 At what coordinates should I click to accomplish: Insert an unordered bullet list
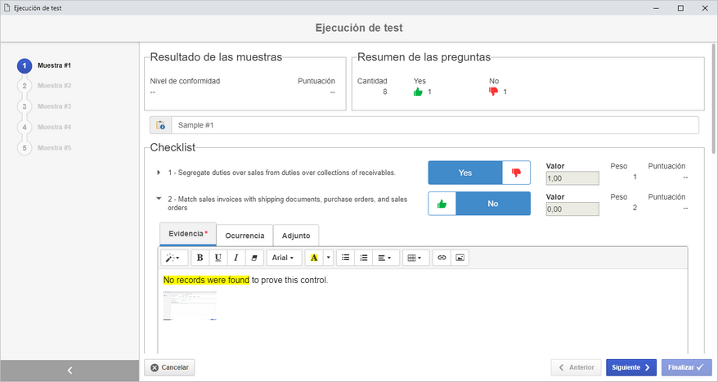[346, 258]
